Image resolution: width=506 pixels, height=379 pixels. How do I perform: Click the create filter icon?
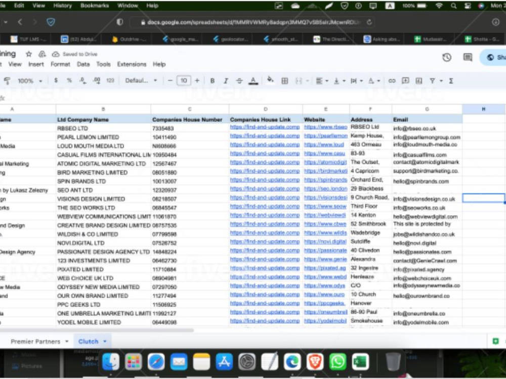tap(433, 80)
